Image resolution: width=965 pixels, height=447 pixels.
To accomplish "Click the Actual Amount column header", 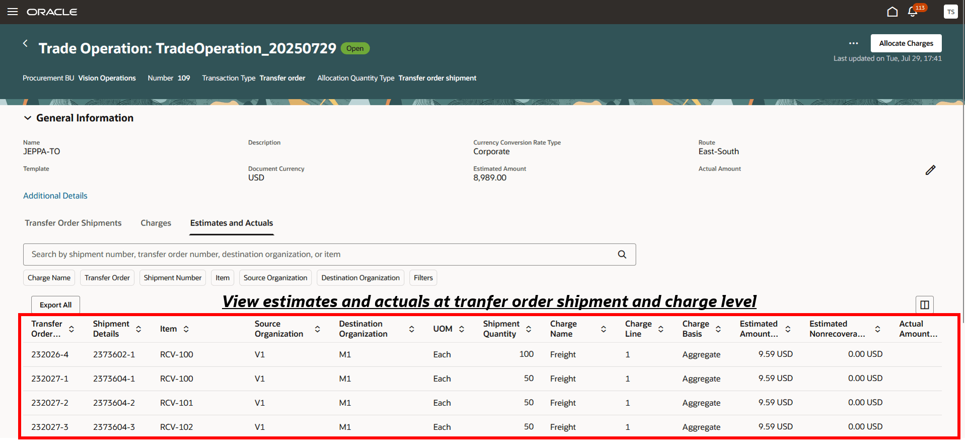I will 918,329.
